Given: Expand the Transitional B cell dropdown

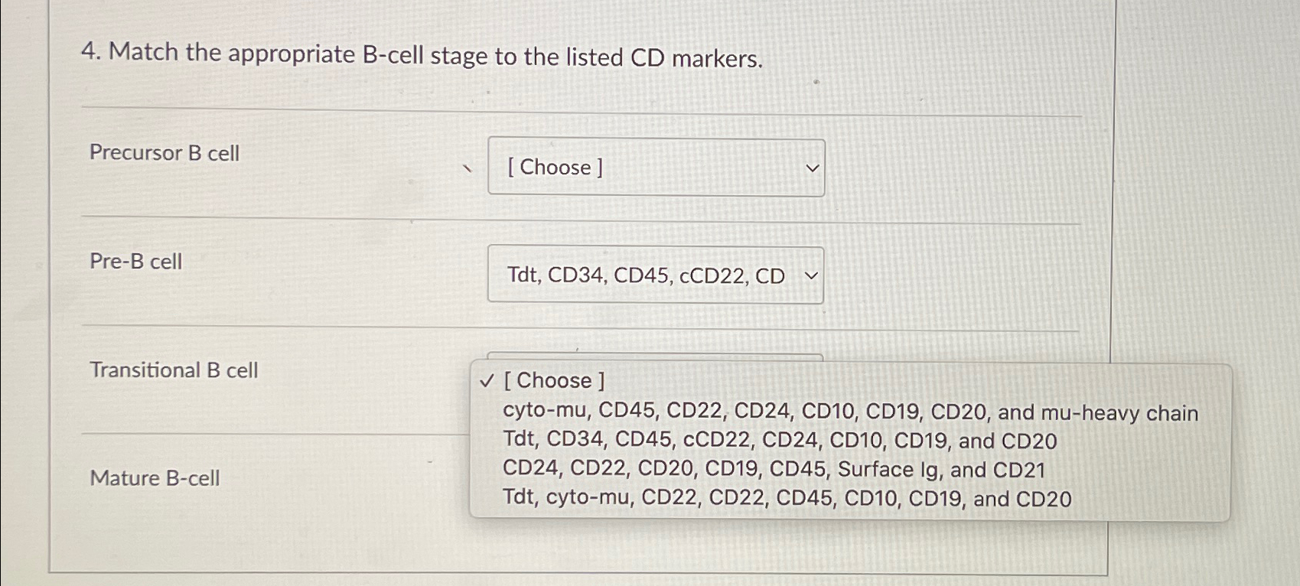Looking at the screenshot, I should coord(655,360).
